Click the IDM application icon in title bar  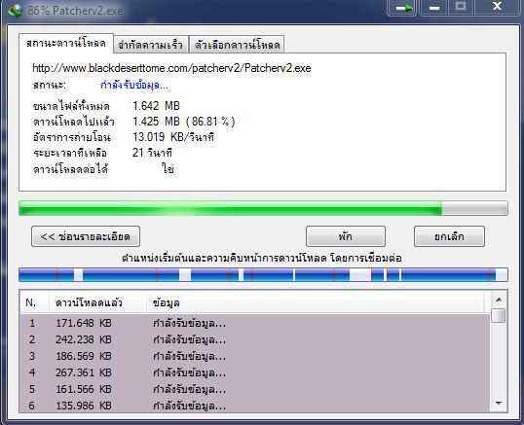(15, 11)
